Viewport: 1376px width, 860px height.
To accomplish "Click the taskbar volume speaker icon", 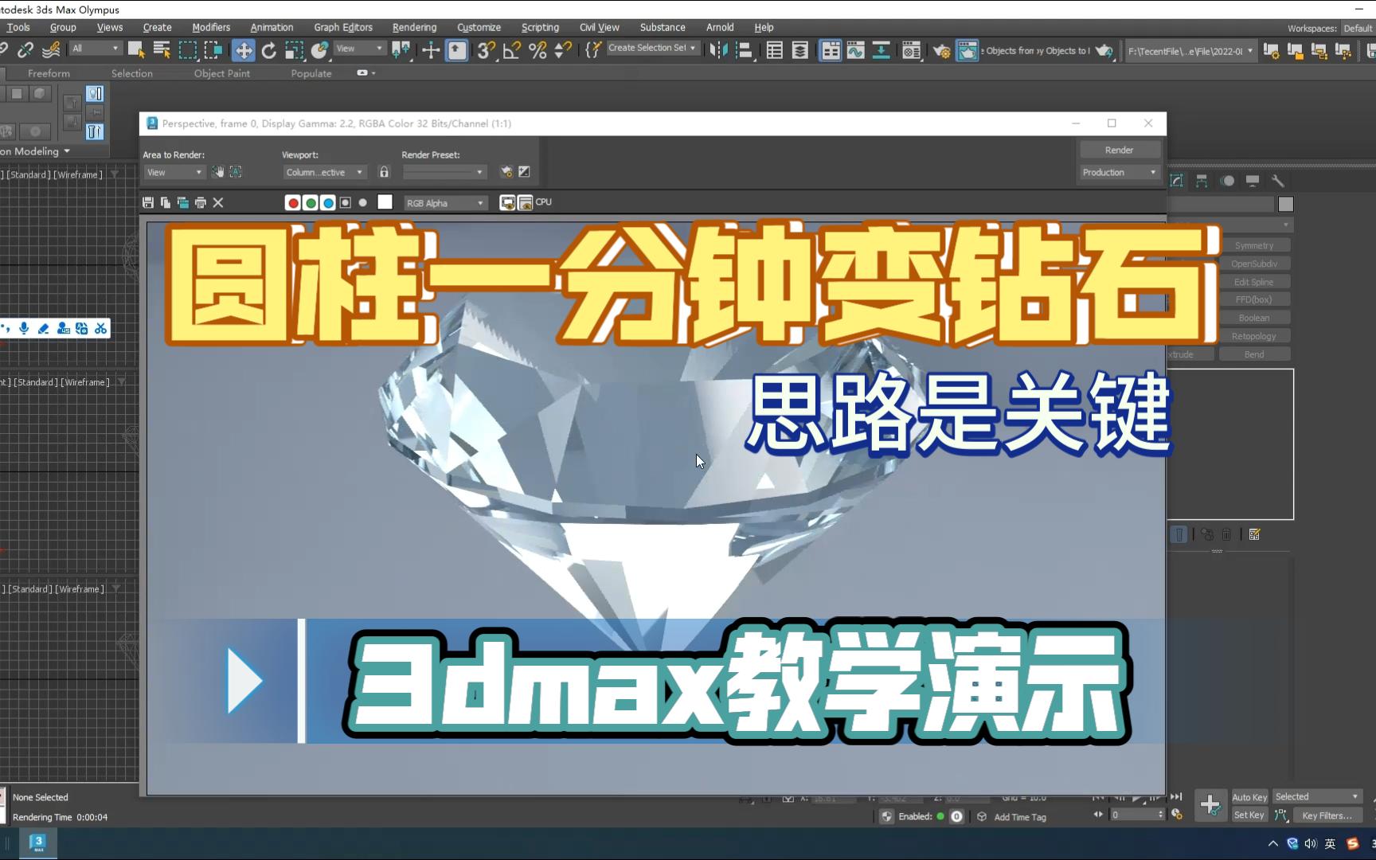I will coord(1311,843).
